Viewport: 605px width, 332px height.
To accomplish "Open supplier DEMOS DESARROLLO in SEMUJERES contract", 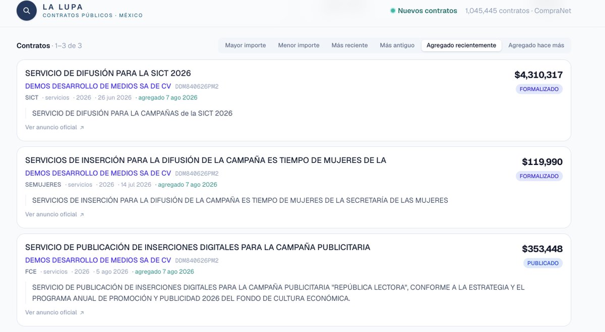I will click(x=98, y=173).
